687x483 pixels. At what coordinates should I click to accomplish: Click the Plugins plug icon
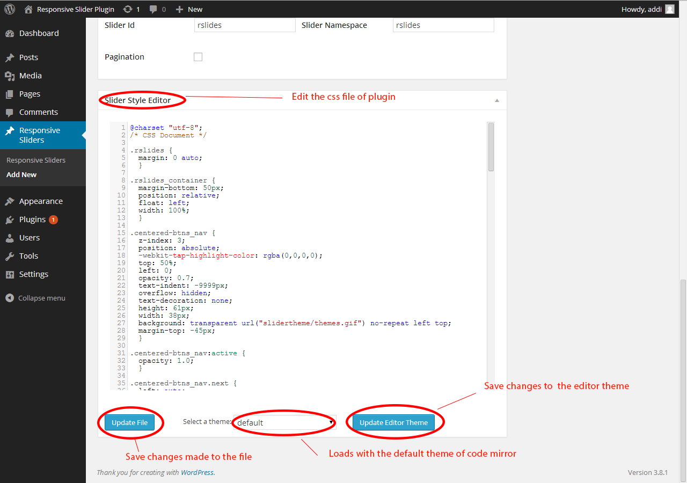pos(10,219)
